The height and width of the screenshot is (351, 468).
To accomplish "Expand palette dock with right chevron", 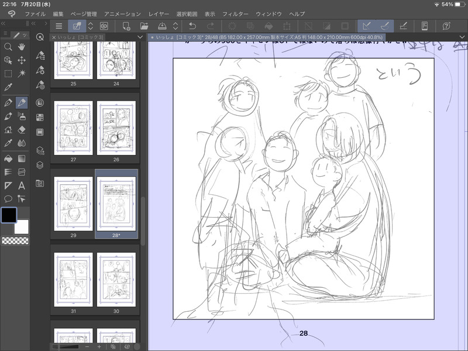I will (x=46, y=23).
